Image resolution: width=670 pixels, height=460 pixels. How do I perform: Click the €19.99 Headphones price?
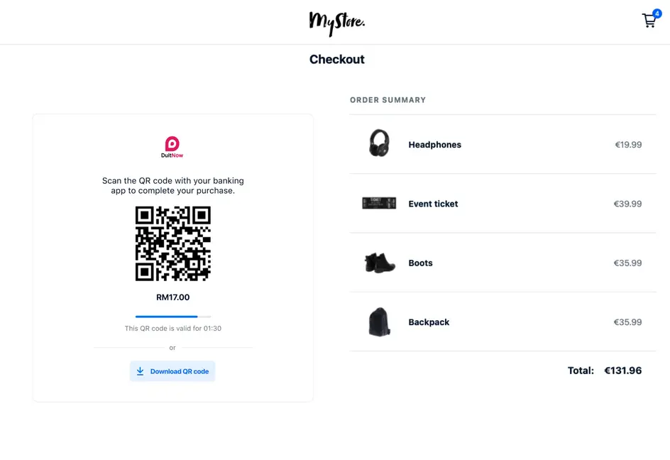[x=627, y=144]
